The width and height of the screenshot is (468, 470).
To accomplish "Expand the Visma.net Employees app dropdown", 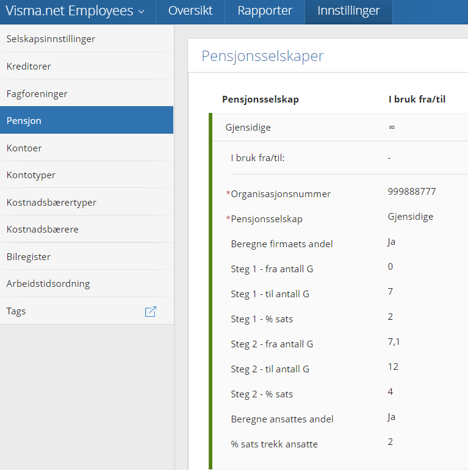I will coord(75,12).
